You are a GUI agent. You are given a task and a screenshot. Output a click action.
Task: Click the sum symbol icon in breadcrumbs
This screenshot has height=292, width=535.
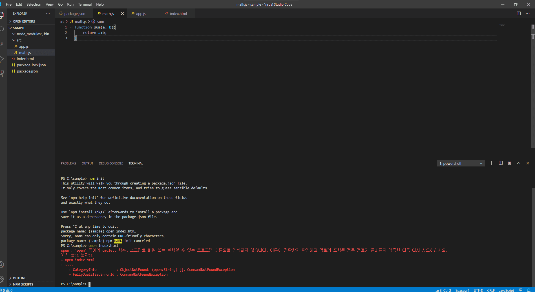93,21
